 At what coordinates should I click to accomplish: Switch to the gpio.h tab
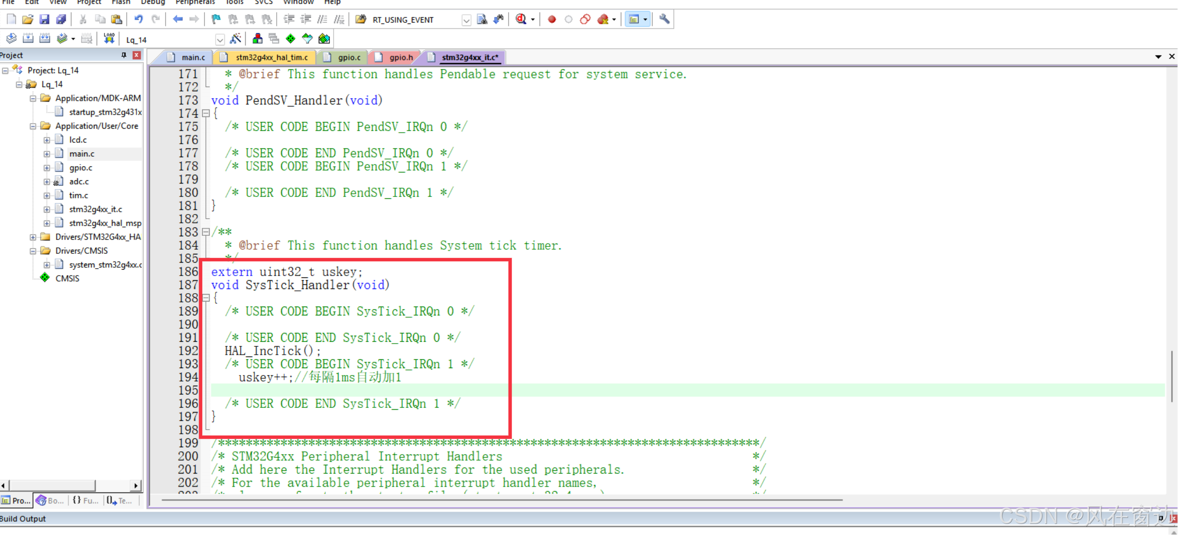pyautogui.click(x=401, y=57)
